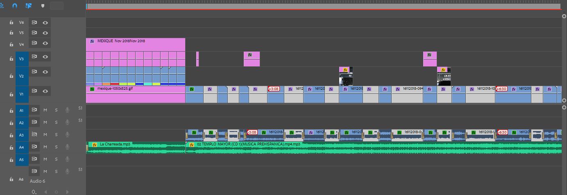Mute track A1 with M button

pos(45,110)
